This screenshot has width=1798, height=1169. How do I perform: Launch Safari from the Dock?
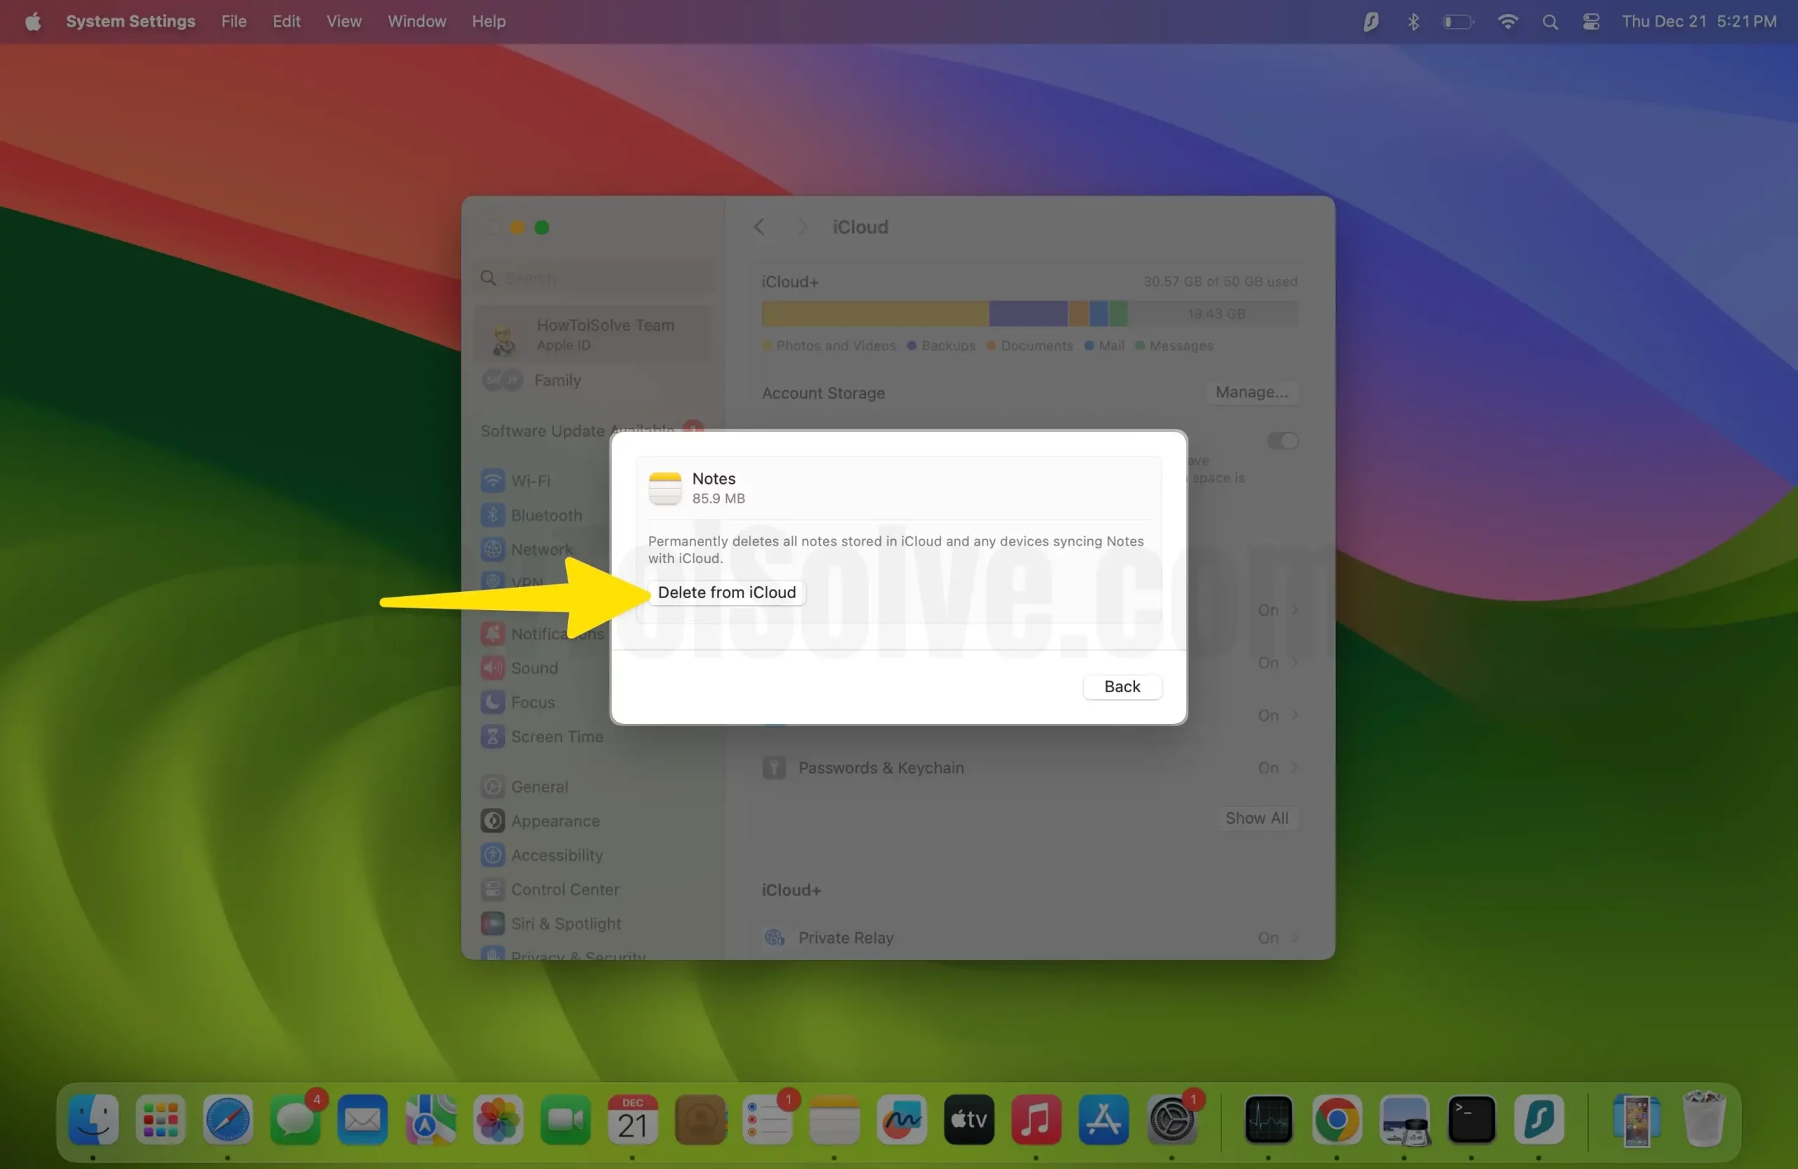click(228, 1119)
